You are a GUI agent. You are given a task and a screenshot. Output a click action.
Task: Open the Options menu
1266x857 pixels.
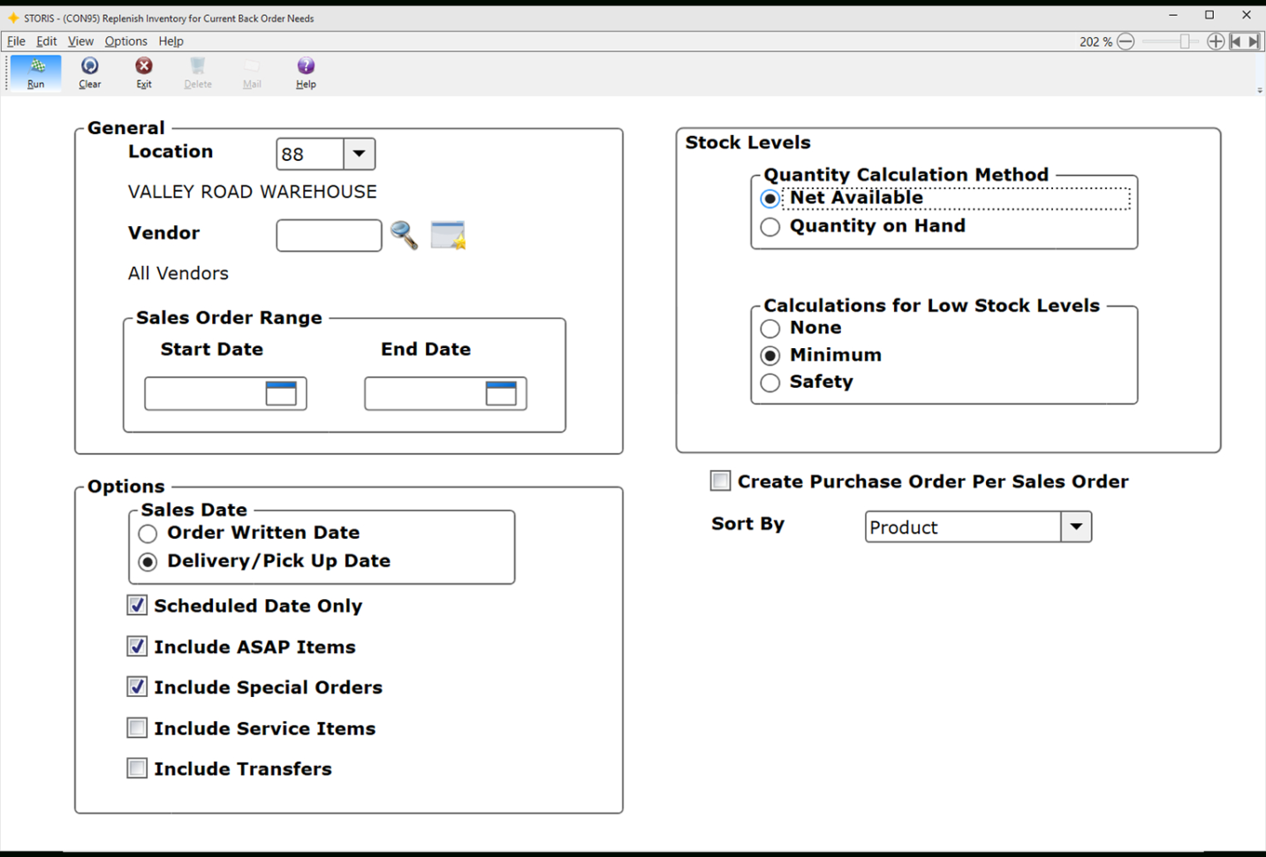click(125, 41)
